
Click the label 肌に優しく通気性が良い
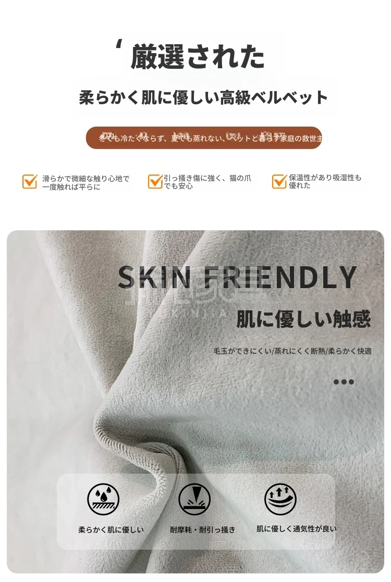pos(296,528)
